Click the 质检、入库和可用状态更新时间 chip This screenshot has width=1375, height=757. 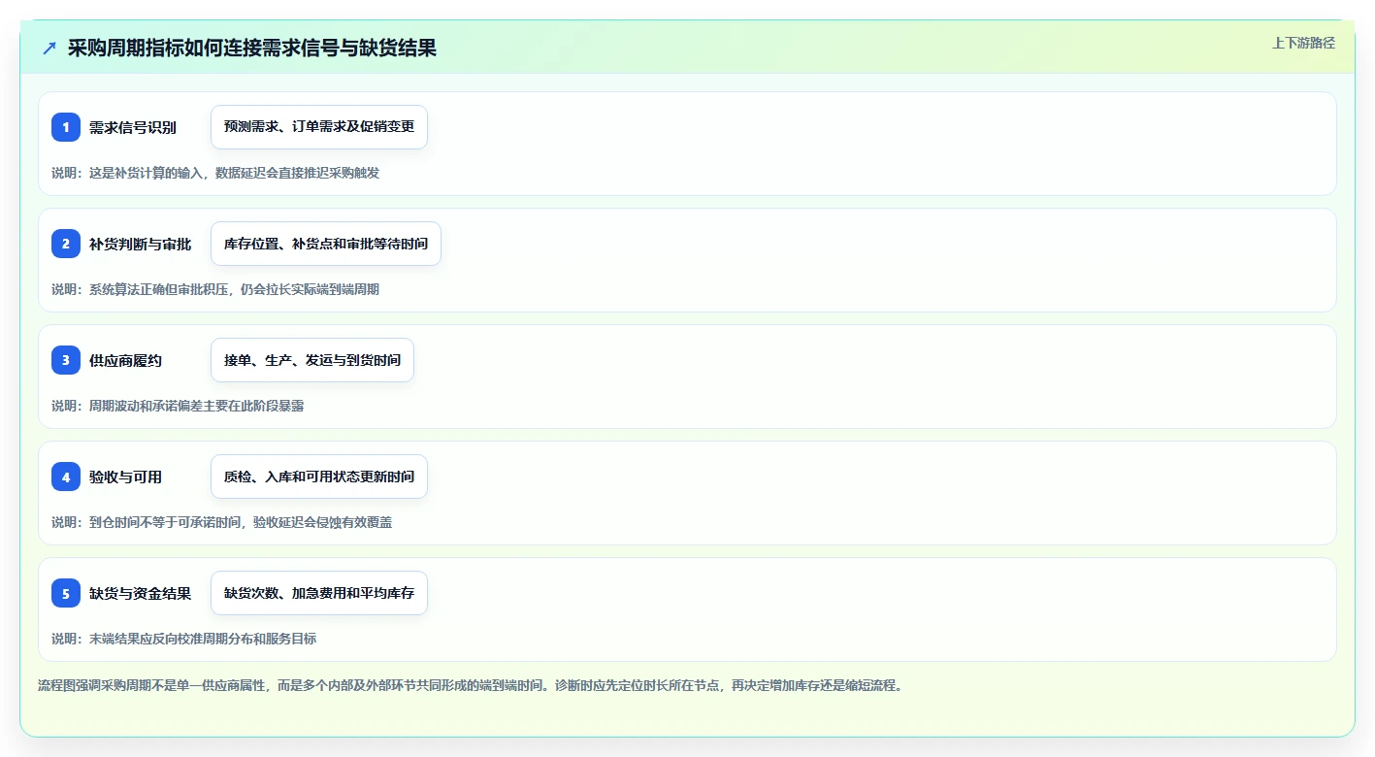tap(319, 477)
